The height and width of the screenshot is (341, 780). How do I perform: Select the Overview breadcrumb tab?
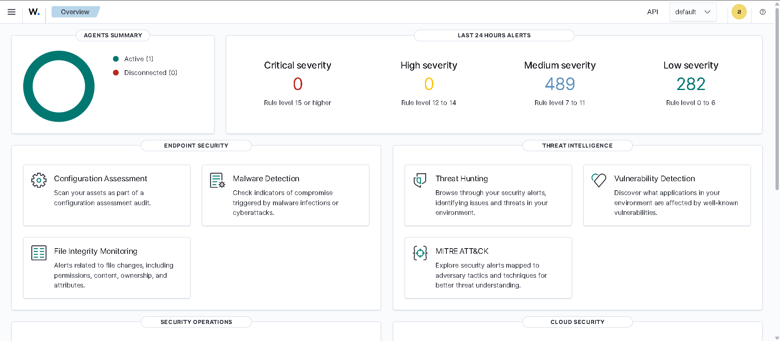[75, 12]
